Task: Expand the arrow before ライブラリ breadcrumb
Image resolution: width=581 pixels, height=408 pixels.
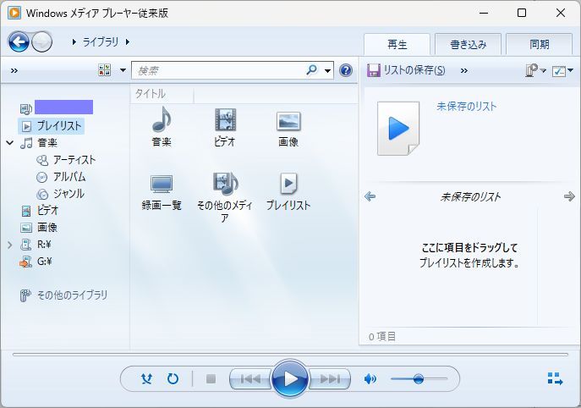Action: click(74, 42)
